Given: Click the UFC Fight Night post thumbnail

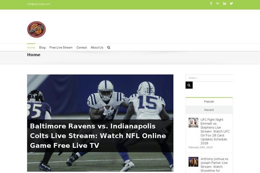Looking at the screenshot, I should coord(193,122).
